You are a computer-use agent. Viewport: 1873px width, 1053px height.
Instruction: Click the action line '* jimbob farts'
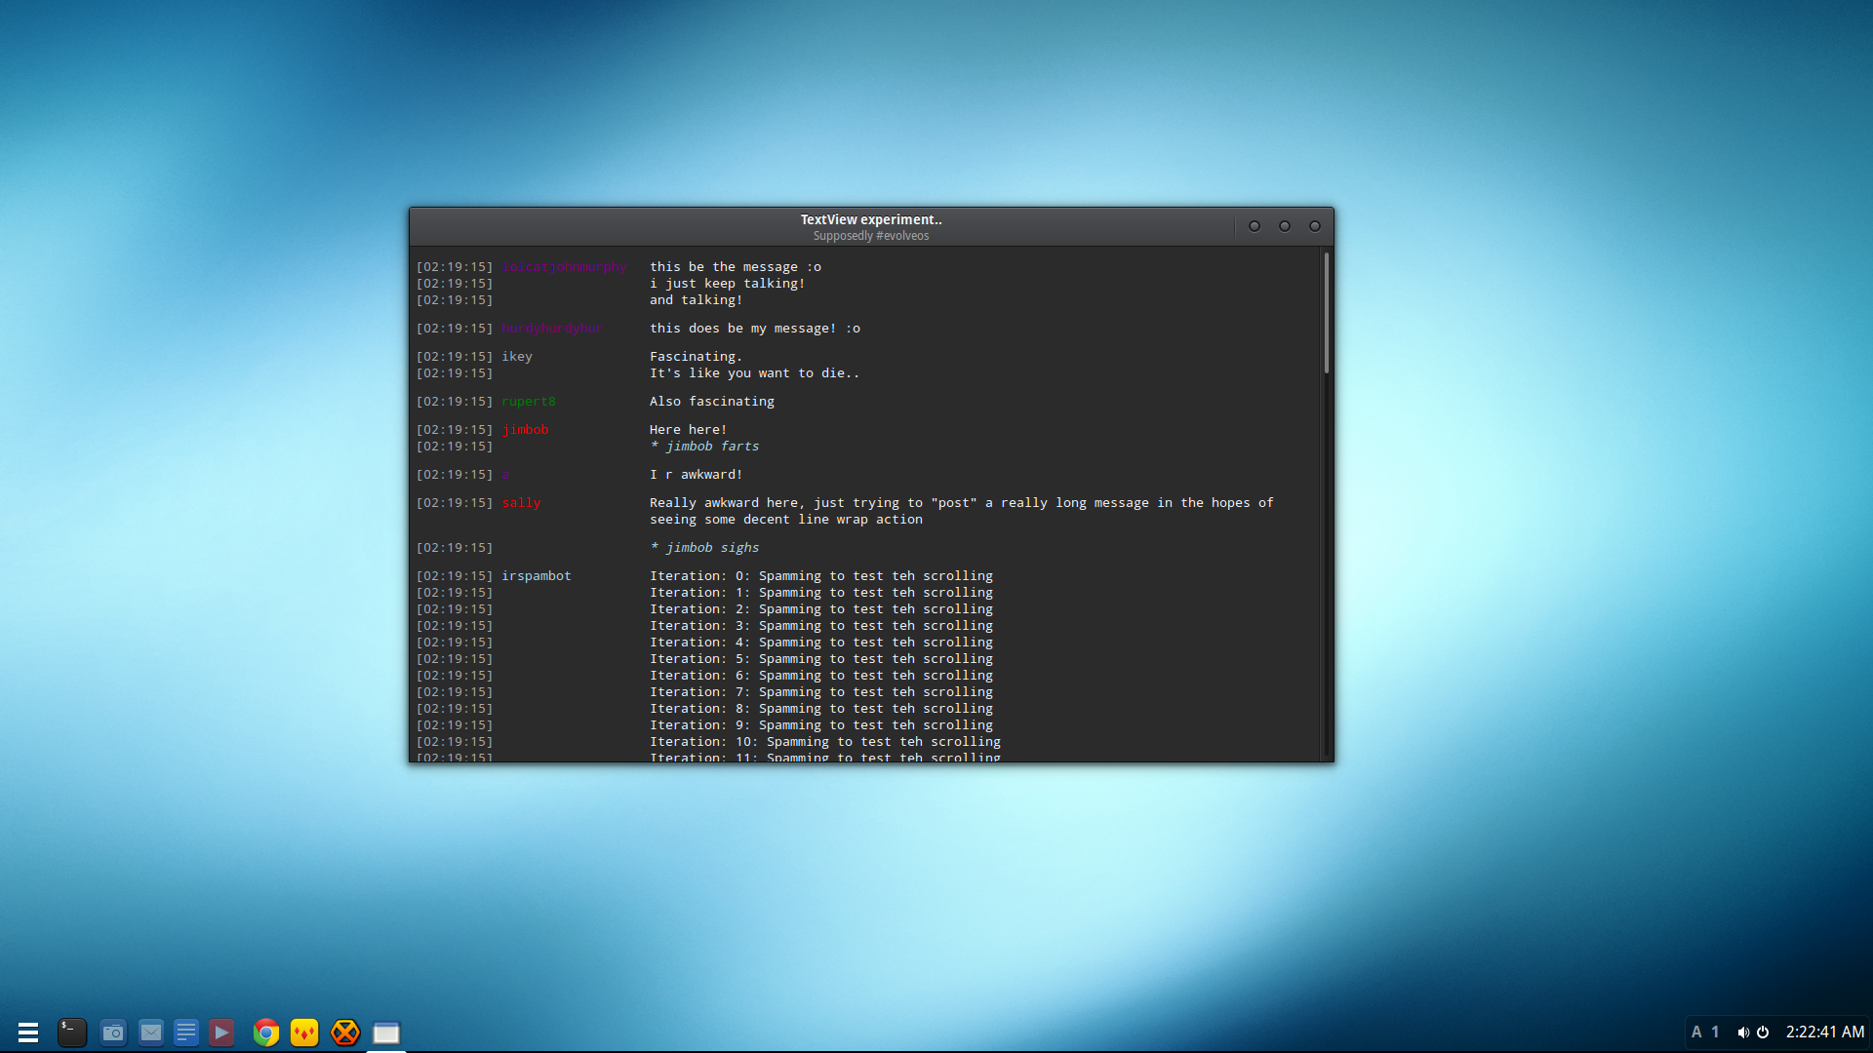click(x=704, y=447)
